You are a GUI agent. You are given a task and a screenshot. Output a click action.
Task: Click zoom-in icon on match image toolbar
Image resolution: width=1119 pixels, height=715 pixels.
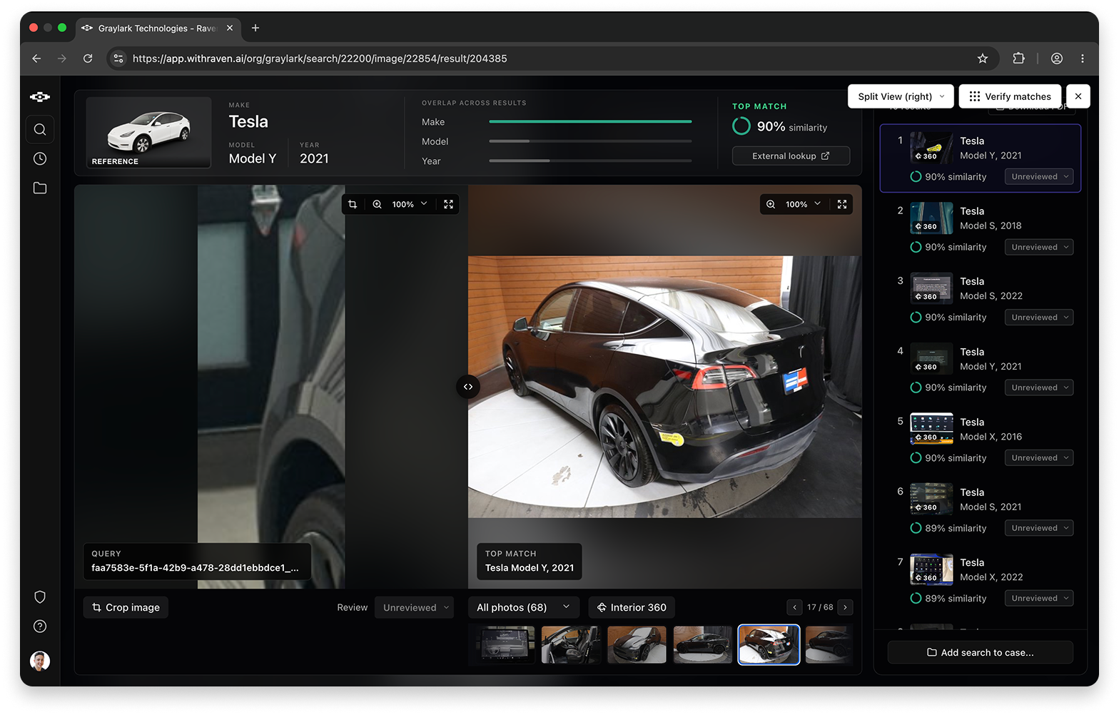pos(771,204)
